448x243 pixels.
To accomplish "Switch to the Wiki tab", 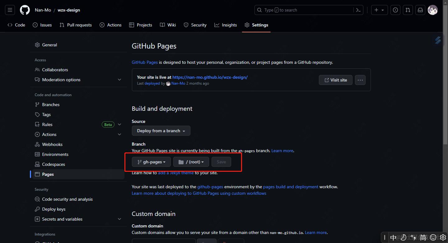I will pyautogui.click(x=168, y=25).
